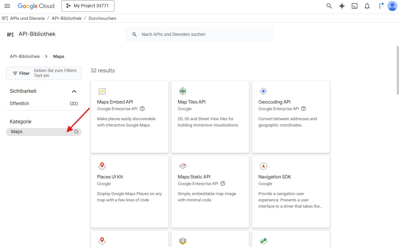399x247 pixels.
Task: Open the My Project 33771 project selector
Action: [x=88, y=6]
